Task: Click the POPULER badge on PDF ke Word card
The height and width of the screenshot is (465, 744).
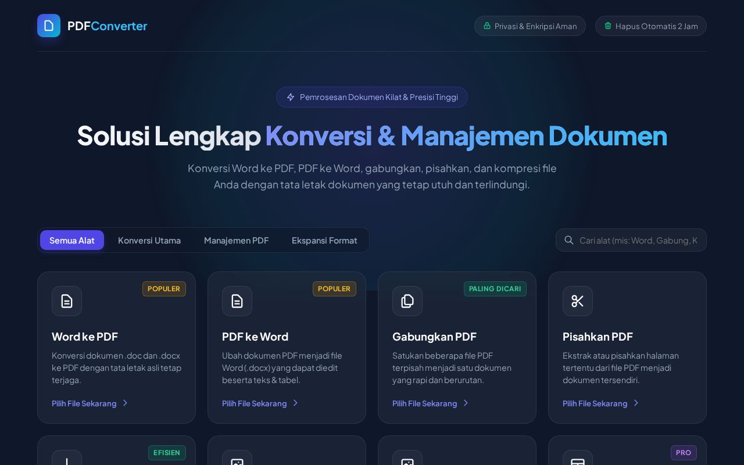Action: tap(334, 289)
